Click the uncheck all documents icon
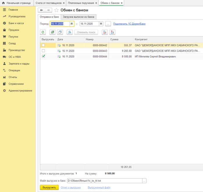 pyautogui.click(x=60, y=32)
